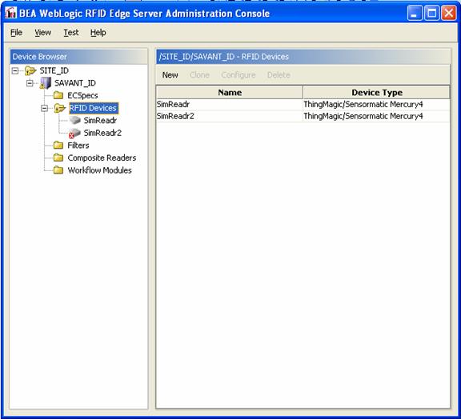Viewport: 461px width, 419px height.
Task: Collapse the SITE_ID tree node
Action: tap(15, 71)
